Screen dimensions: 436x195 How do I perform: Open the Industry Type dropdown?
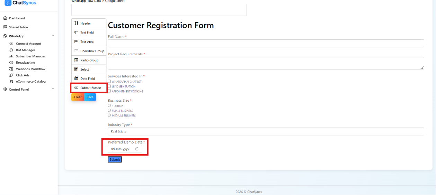tap(266, 131)
